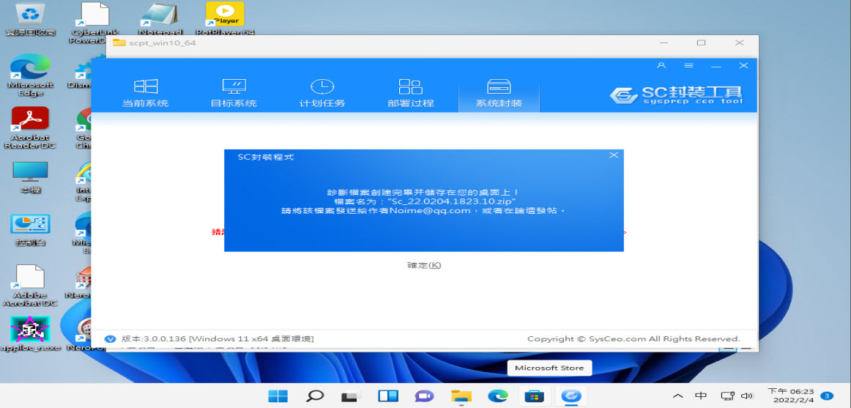Close the SC封裝程式 dialog

[613, 155]
